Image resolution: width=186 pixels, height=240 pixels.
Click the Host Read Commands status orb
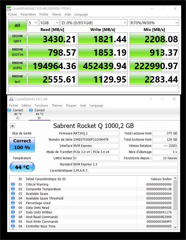pos(13,217)
